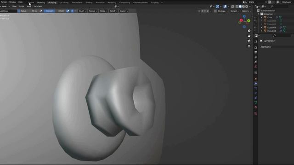Open the Output properties tab

click(x=256, y=52)
